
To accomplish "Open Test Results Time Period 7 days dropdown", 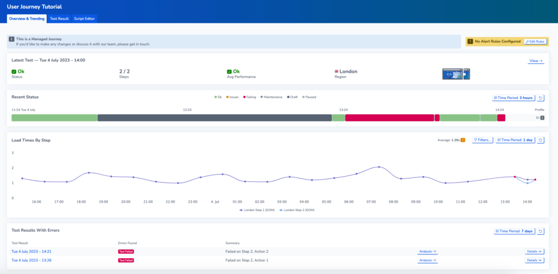I will pos(514,231).
